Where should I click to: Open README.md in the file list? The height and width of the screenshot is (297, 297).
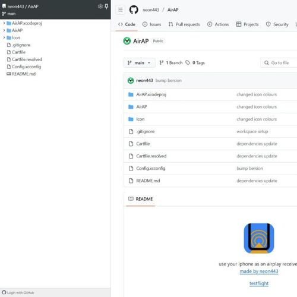148,181
